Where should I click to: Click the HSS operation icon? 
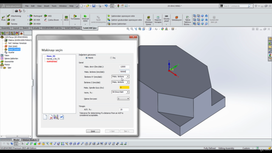(45, 16)
